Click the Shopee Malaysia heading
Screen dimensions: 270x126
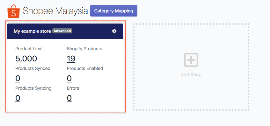[55, 11]
